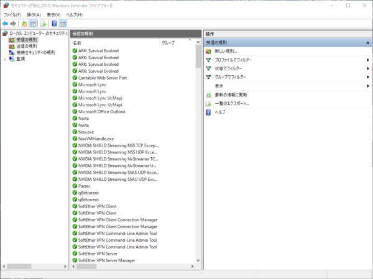Click the funnel icon next to グループでフィルター
Screen dimensions: 373x279
pyautogui.click(x=208, y=77)
